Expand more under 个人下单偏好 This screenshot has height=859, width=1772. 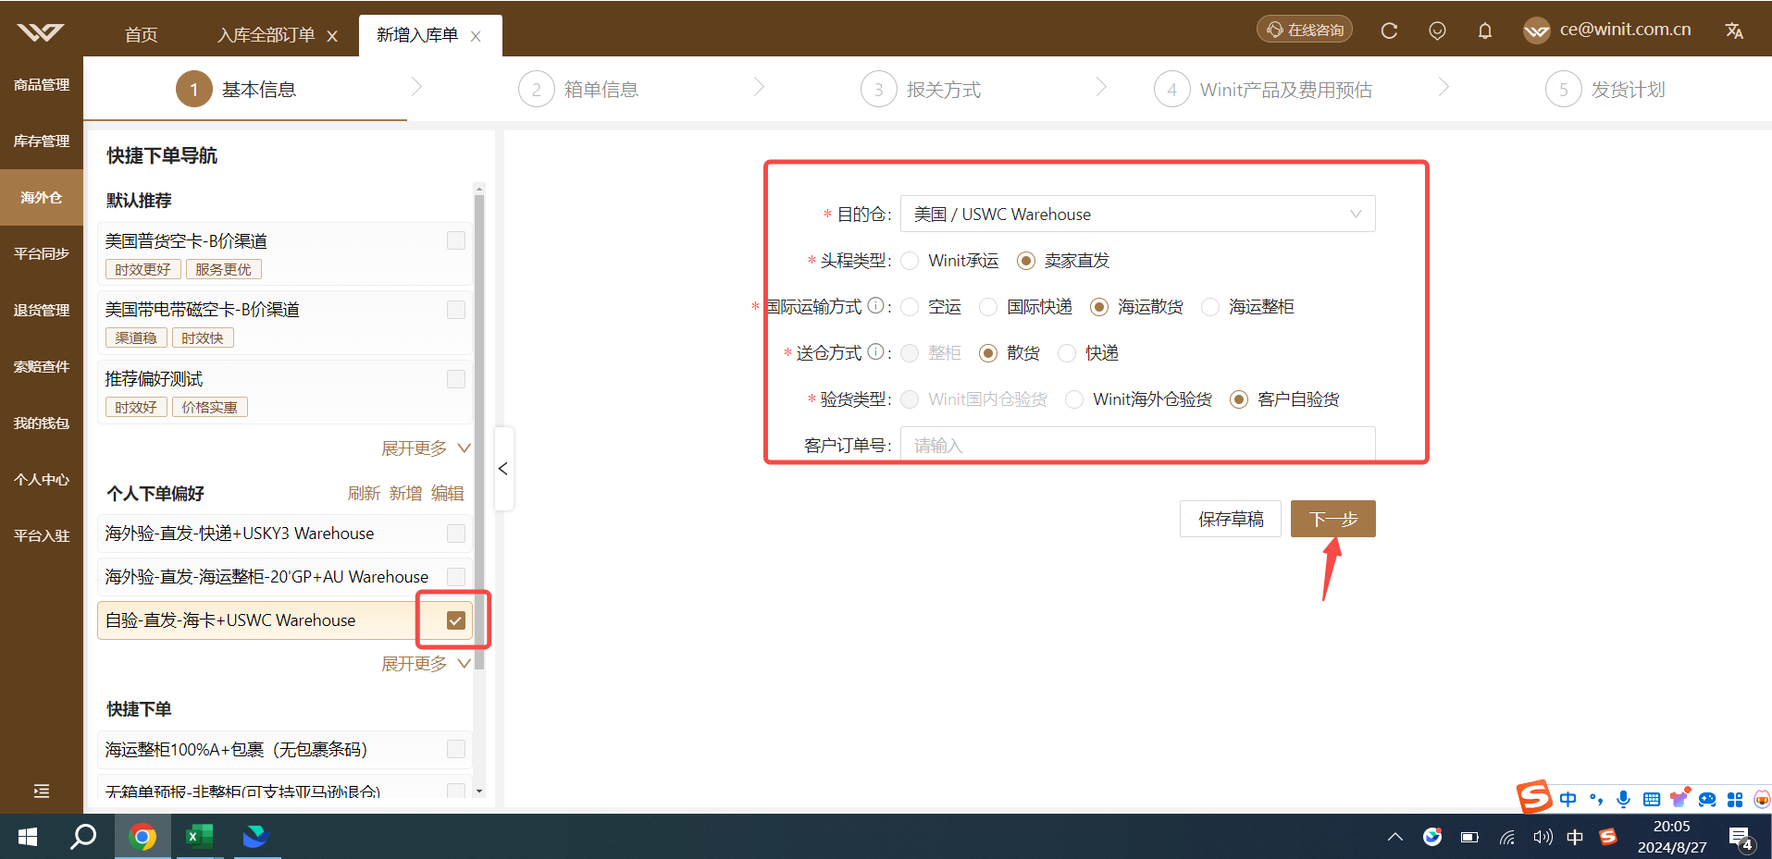[426, 664]
